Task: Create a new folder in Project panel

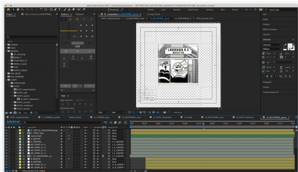Action: 11,113
